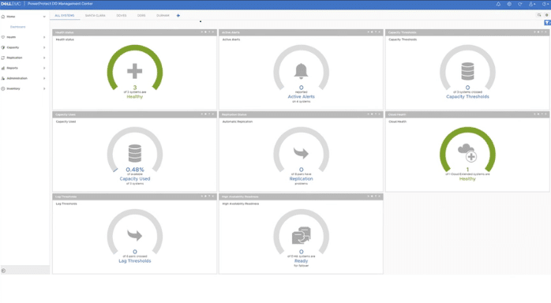This screenshot has height=303, width=551.
Task: Open the Dashboard link in the sidebar
Action: coord(17,27)
